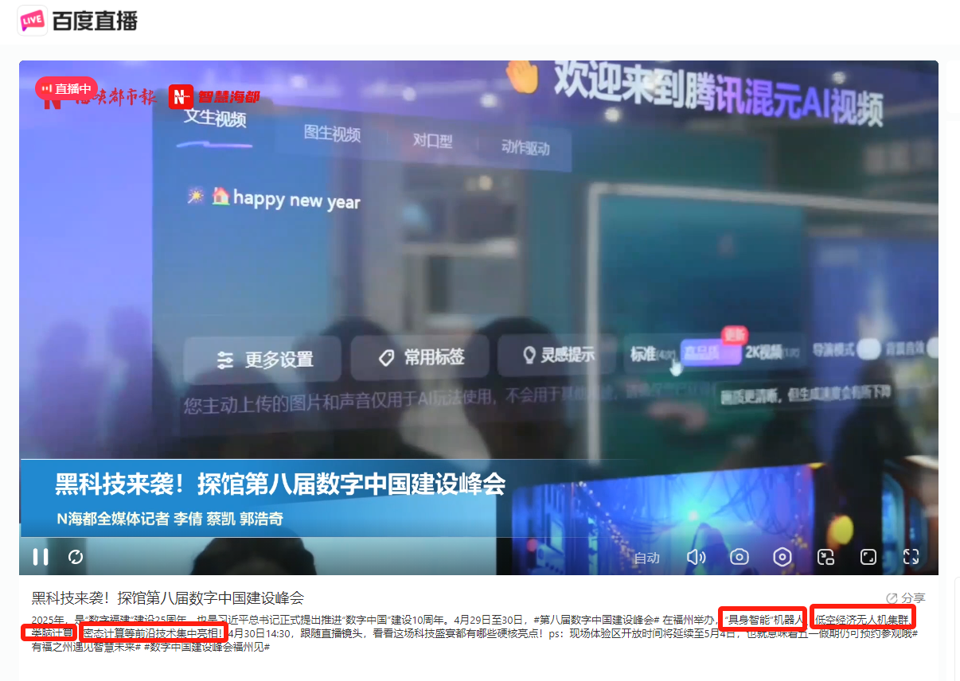Click the 百度直播 logo
This screenshot has width=960, height=681.
tap(78, 20)
